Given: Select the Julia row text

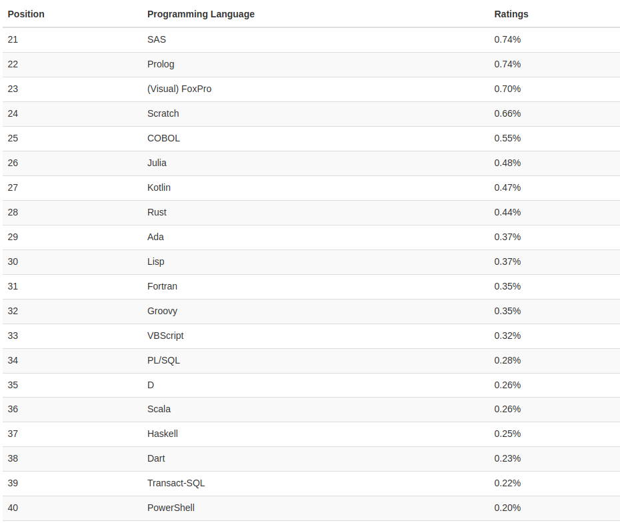Looking at the screenshot, I should [157, 163].
